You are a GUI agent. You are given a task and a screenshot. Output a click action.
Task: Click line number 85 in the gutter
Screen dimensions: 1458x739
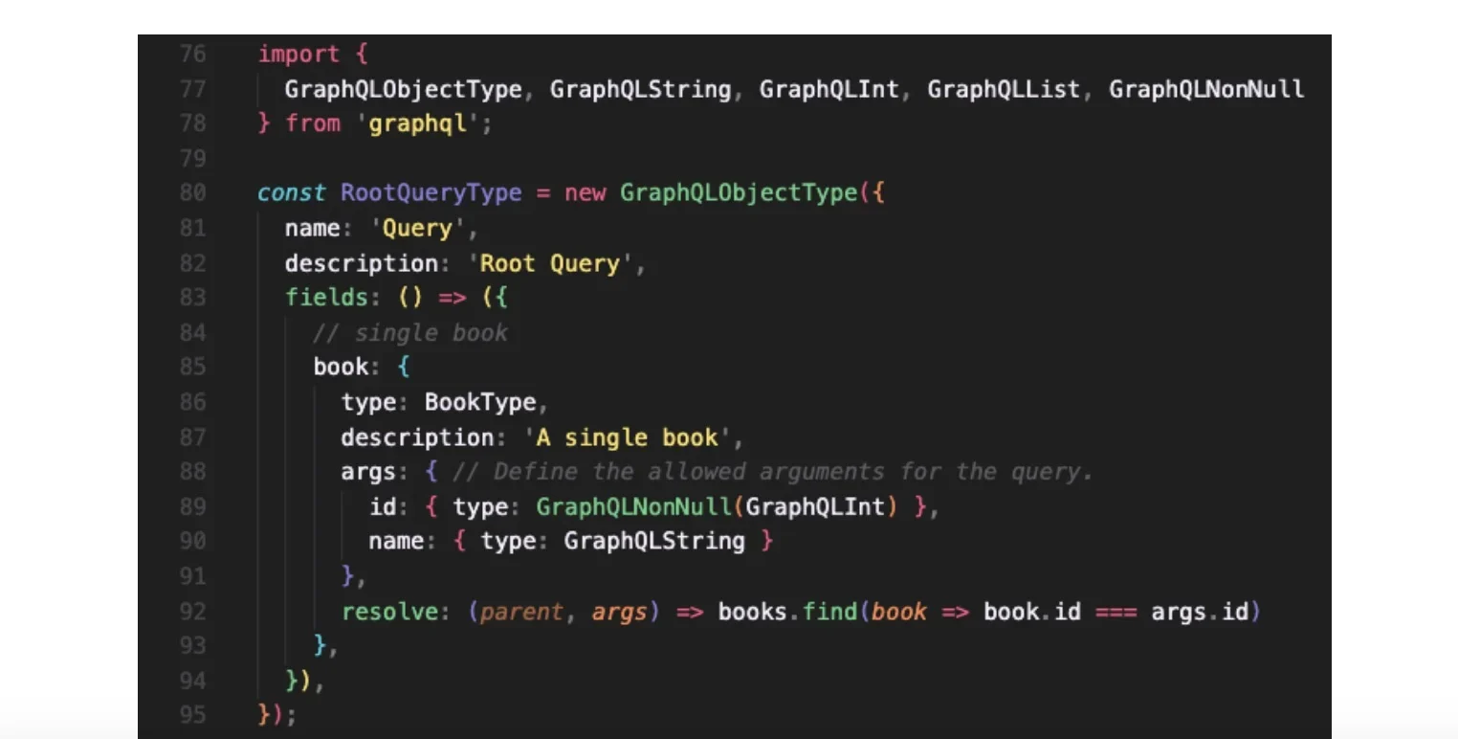click(x=192, y=367)
